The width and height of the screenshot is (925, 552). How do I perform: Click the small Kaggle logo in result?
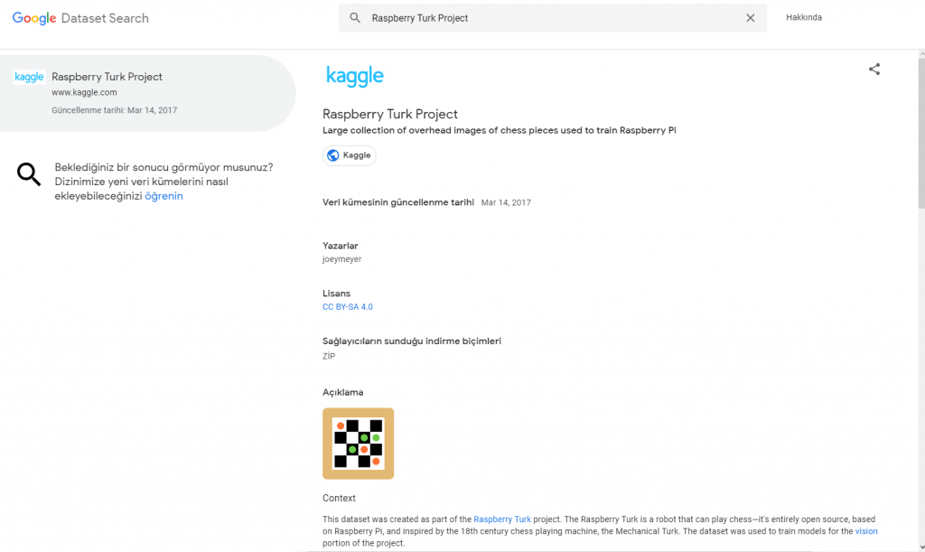[29, 77]
